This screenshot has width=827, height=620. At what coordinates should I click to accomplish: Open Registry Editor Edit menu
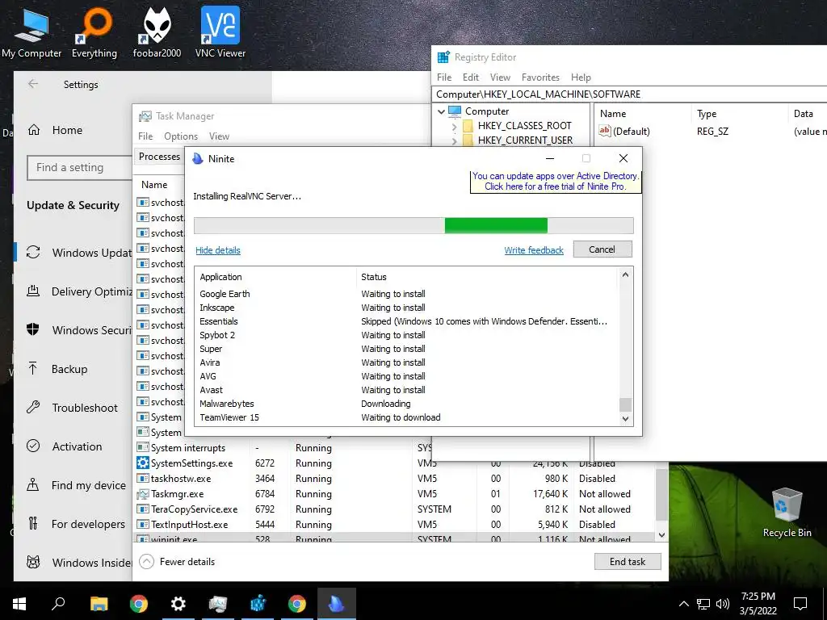tap(471, 77)
